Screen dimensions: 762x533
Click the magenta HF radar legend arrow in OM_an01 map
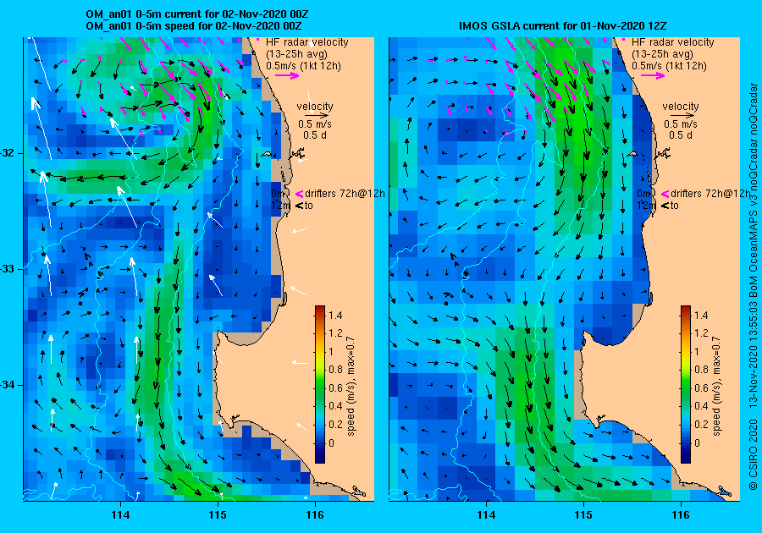[287, 75]
